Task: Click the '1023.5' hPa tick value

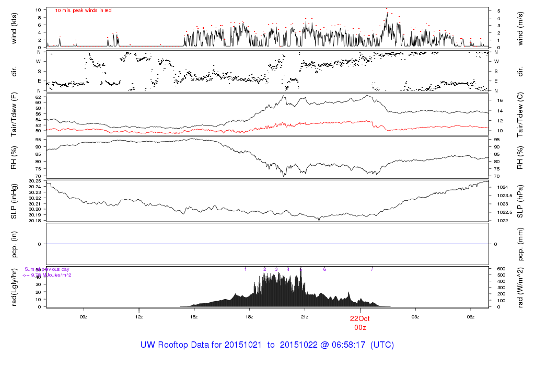Action: 505,196
